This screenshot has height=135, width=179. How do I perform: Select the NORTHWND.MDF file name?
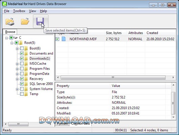click(83, 39)
